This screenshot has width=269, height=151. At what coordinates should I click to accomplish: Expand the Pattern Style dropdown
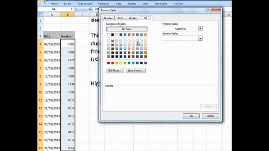pyautogui.click(x=200, y=38)
